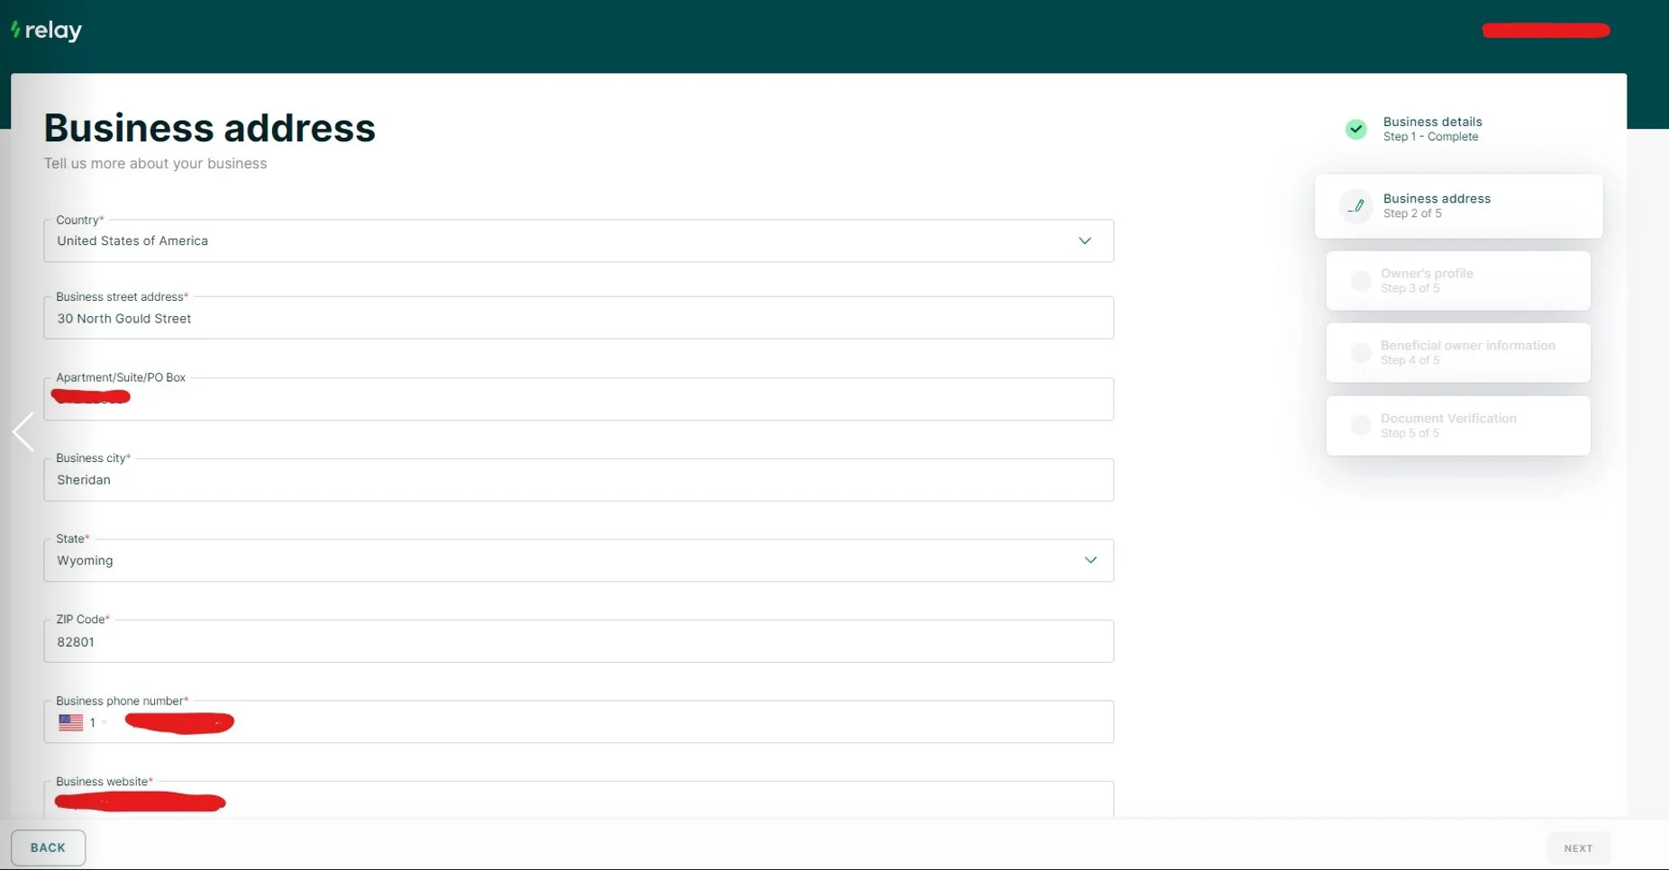Click the pencil icon beside Business address step

point(1355,206)
